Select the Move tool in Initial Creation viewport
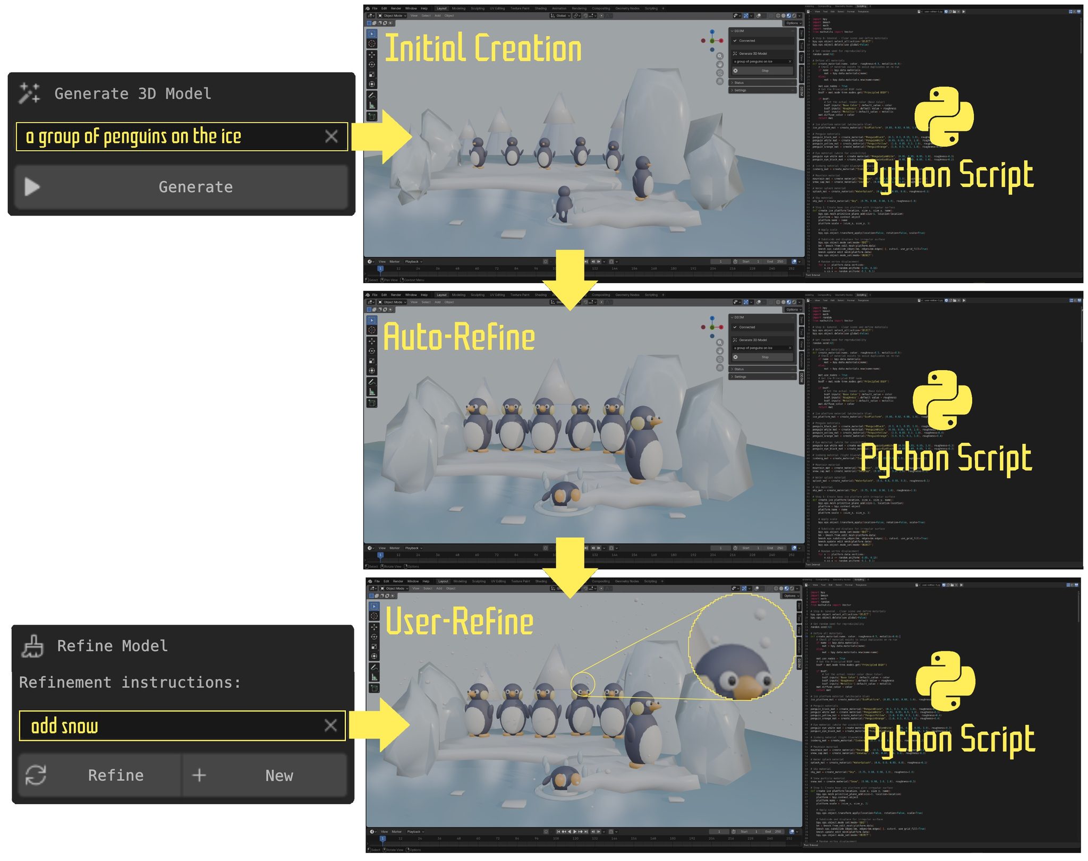The height and width of the screenshot is (861, 1088). click(x=372, y=55)
